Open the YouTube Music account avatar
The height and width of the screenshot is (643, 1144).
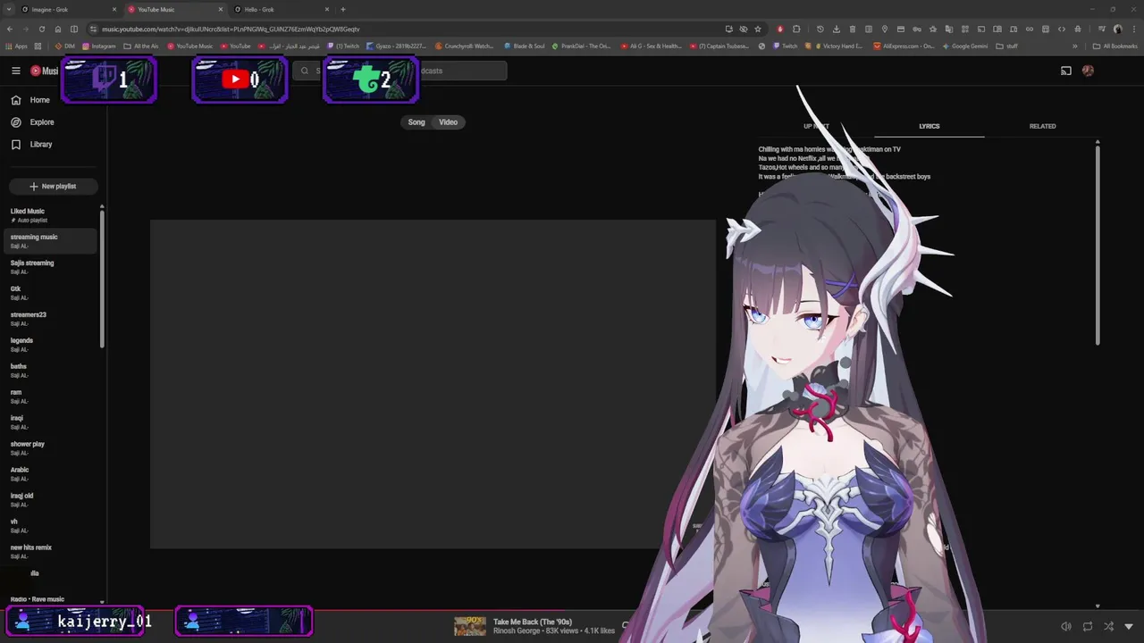[x=1088, y=71]
